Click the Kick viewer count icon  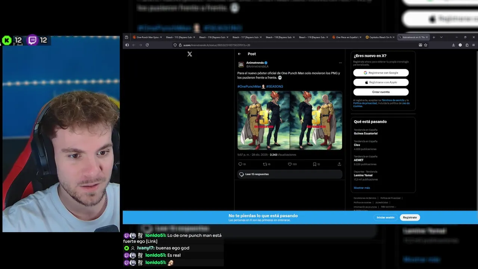tap(7, 40)
